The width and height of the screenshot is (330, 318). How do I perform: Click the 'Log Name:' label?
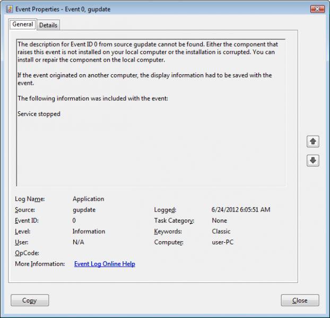click(30, 199)
